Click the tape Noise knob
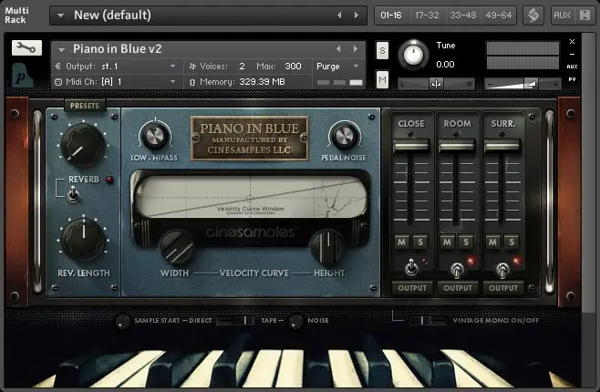Viewport: 600px width, 392px height. pos(295,321)
